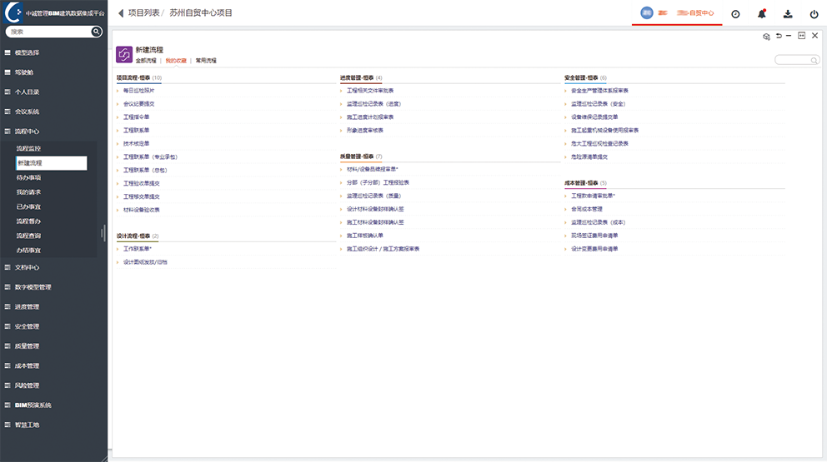
Task: Click the magnifier icon in sidebar search
Action: pos(97,32)
